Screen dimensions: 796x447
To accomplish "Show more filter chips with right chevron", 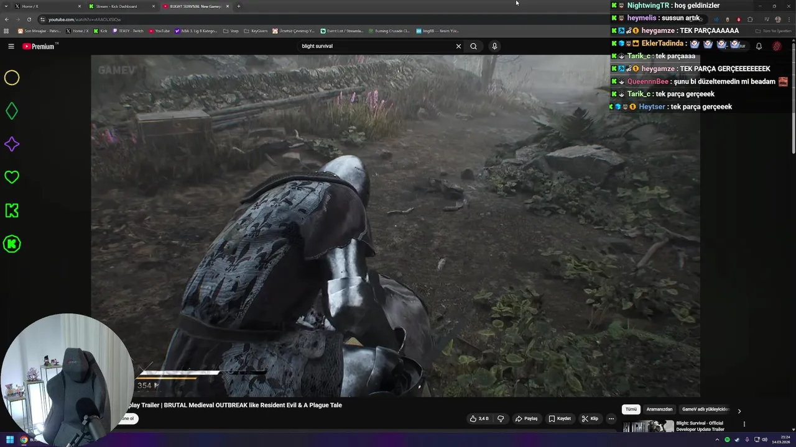I will [x=739, y=410].
